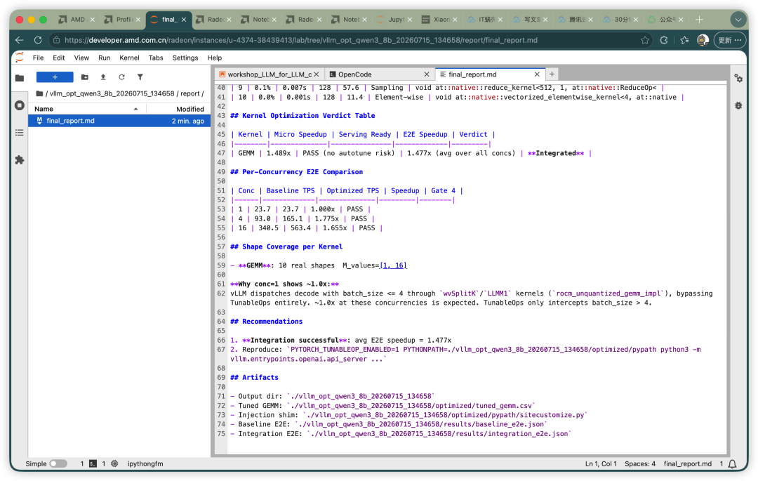The height and width of the screenshot is (481, 758).
Task: Select final_report.md in the file list
Action: pyautogui.click(x=119, y=121)
